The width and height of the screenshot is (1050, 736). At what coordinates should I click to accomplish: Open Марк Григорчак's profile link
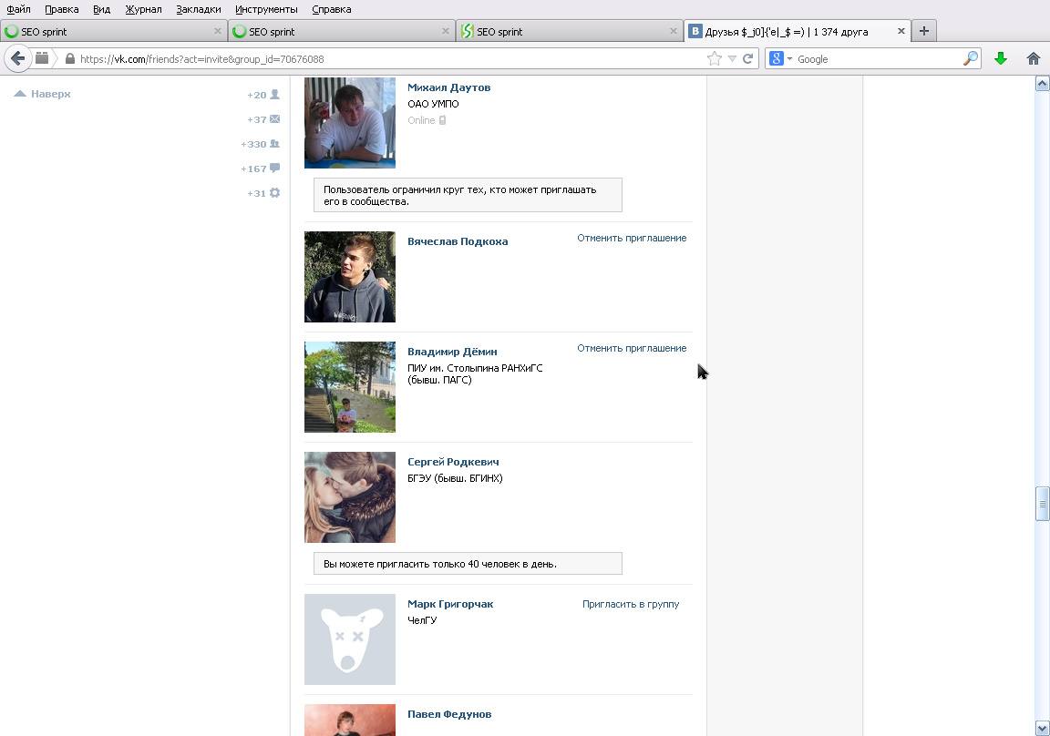pos(450,604)
